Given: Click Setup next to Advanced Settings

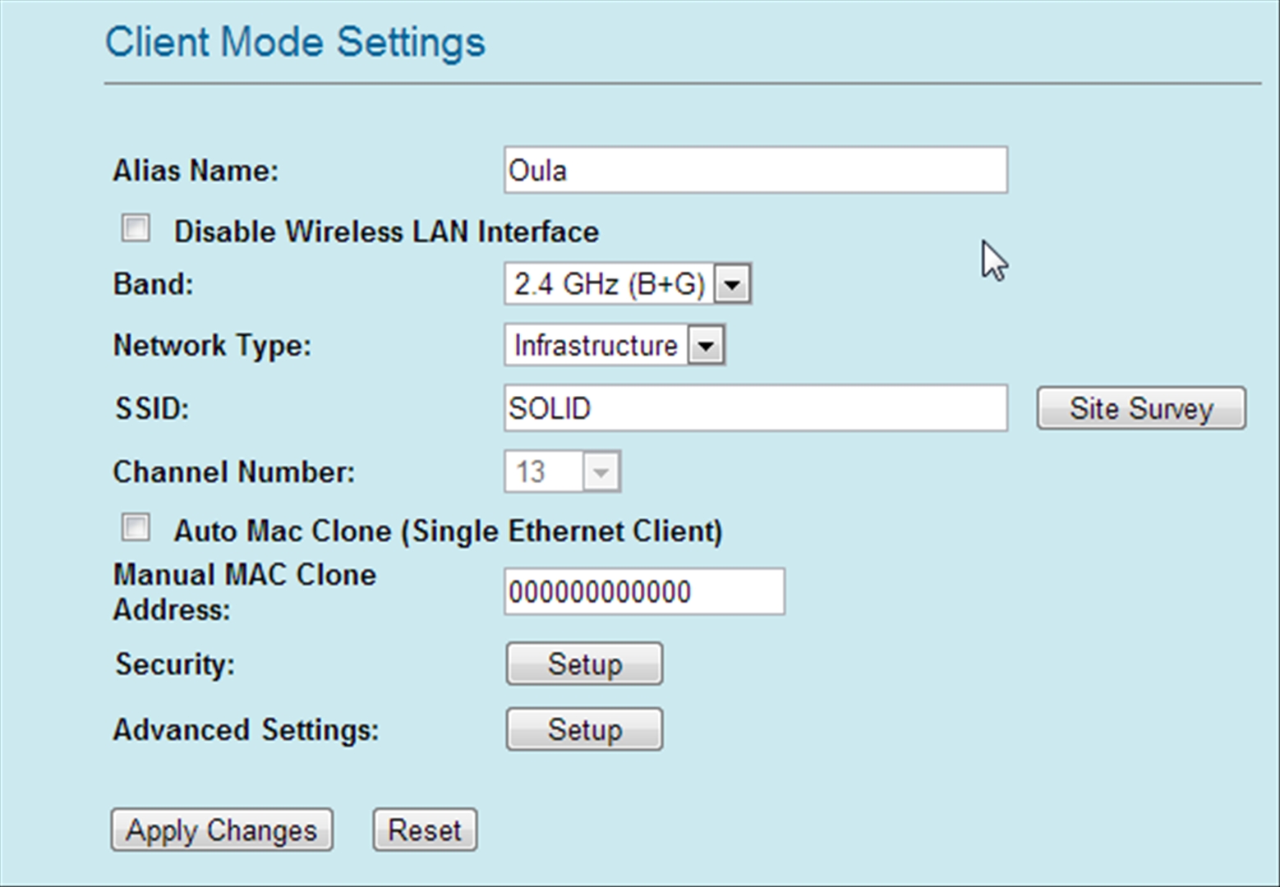Looking at the screenshot, I should [584, 729].
